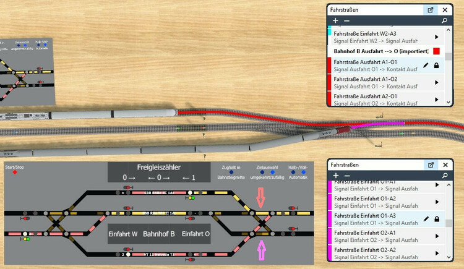Edit Fahrstraße Ausfahrt A1-O1 with pencil icon
Screen dimensions: 464x269
point(426,65)
